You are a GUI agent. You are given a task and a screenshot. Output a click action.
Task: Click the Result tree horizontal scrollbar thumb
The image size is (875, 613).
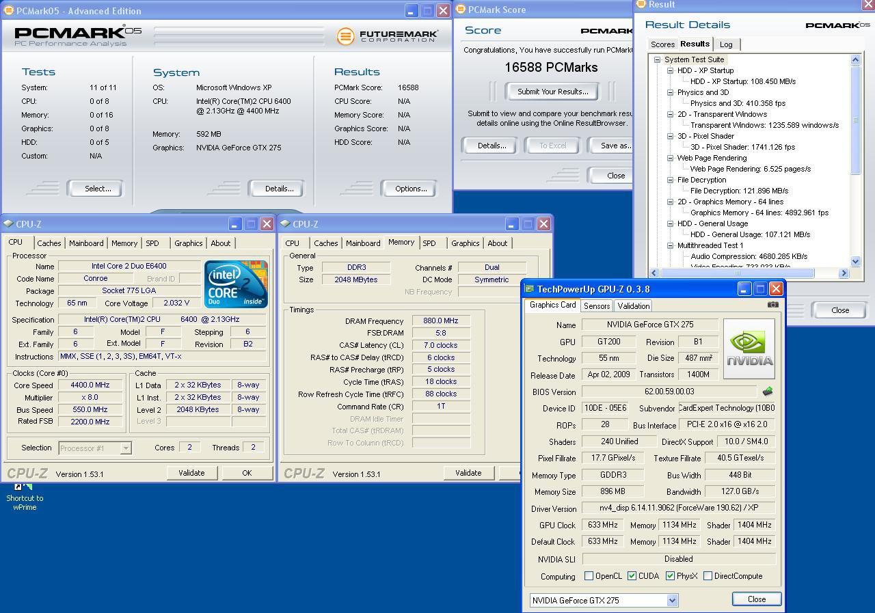click(738, 273)
